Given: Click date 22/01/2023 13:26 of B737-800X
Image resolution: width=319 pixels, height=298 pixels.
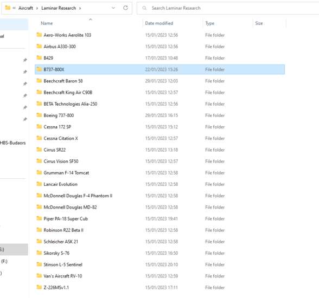Looking at the screenshot, I should (162, 69).
